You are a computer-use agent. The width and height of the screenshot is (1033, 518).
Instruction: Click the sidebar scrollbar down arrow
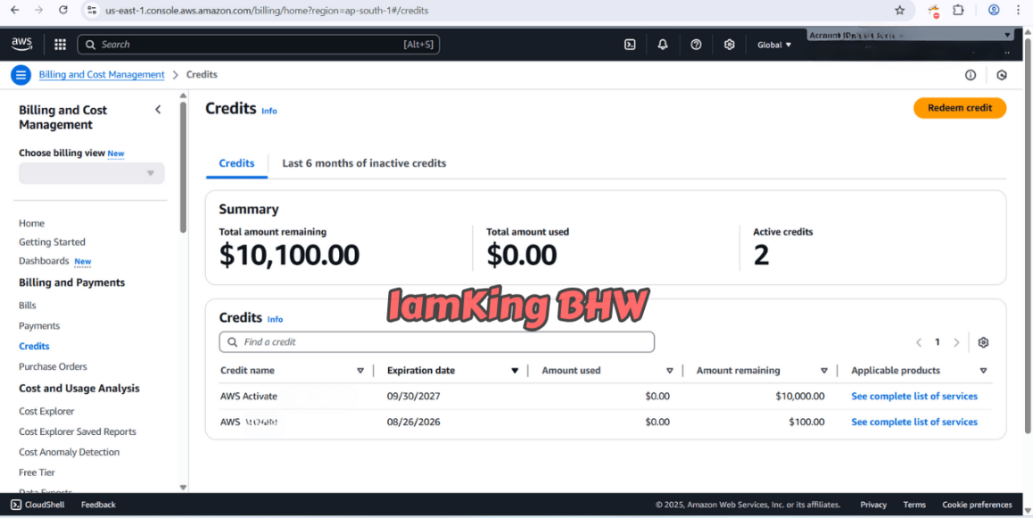point(183,487)
